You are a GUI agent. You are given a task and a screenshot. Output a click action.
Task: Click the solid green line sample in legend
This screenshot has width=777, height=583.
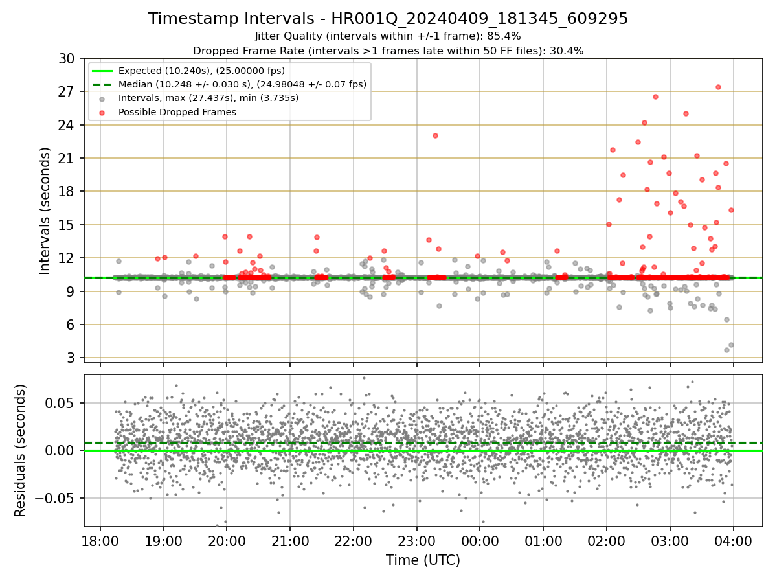(103, 71)
